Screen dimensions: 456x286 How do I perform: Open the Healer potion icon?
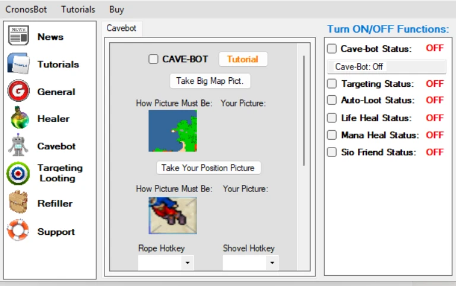click(20, 118)
